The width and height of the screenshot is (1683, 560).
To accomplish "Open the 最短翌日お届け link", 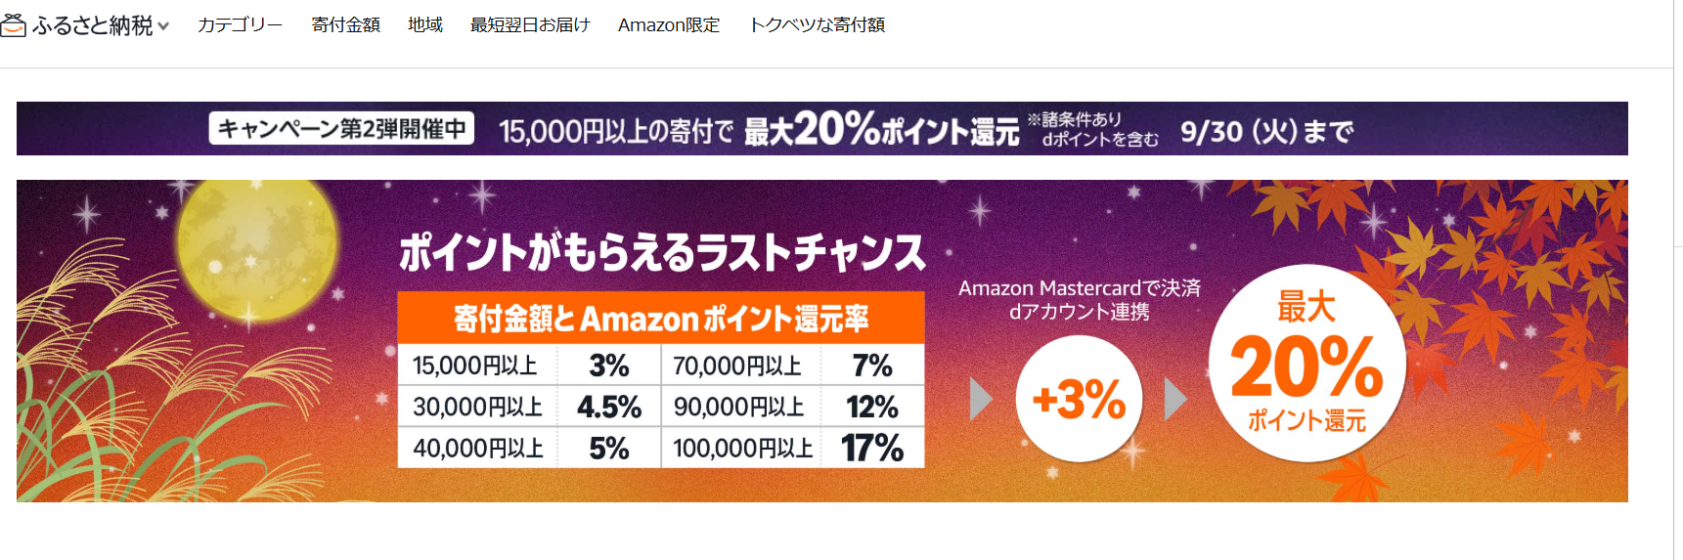I will coord(530,25).
